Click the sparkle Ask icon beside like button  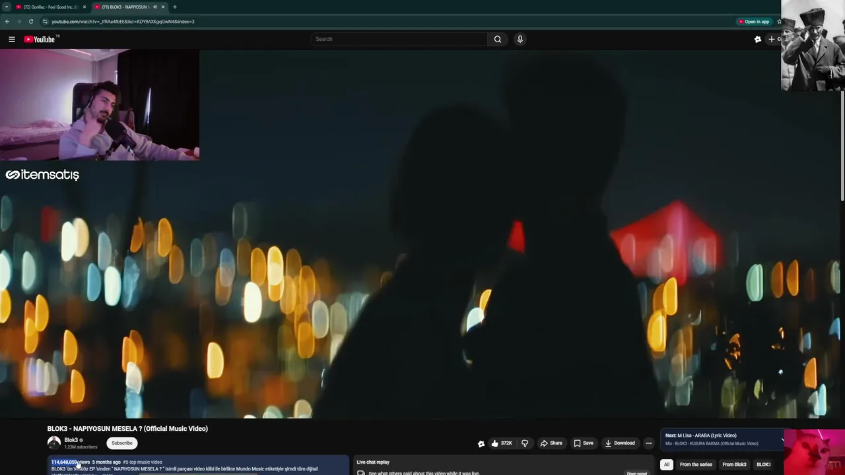click(x=481, y=443)
